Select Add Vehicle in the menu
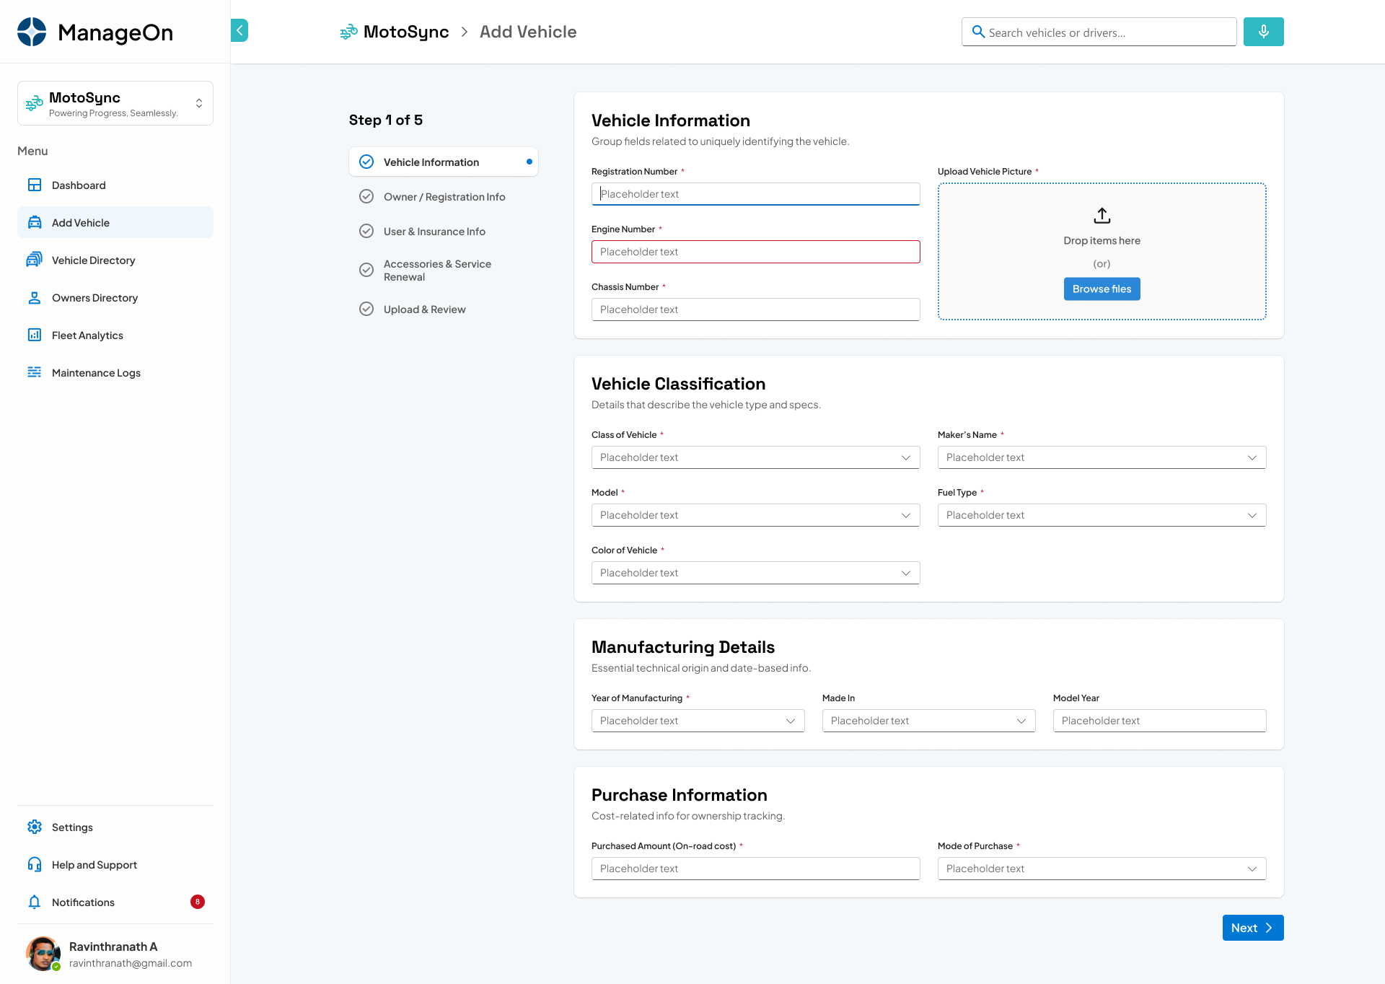1385x984 pixels. [x=35, y=222]
